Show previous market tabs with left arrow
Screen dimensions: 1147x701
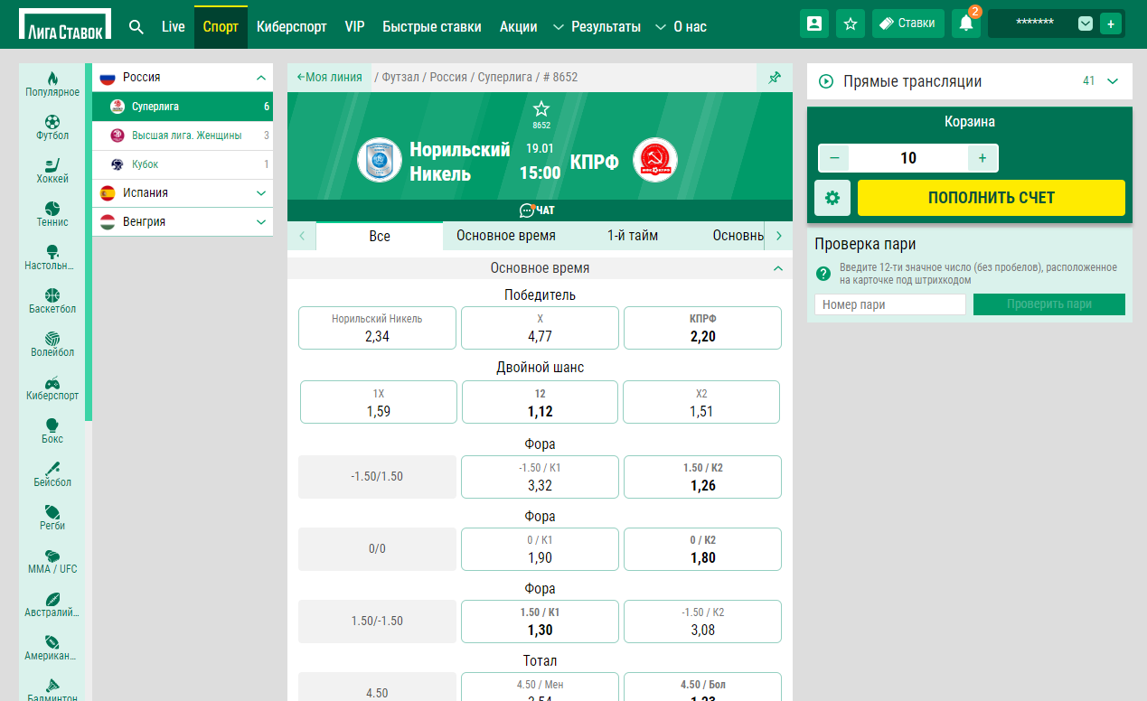point(301,236)
